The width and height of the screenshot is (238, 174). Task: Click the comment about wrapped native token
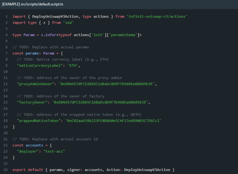tap(79, 115)
